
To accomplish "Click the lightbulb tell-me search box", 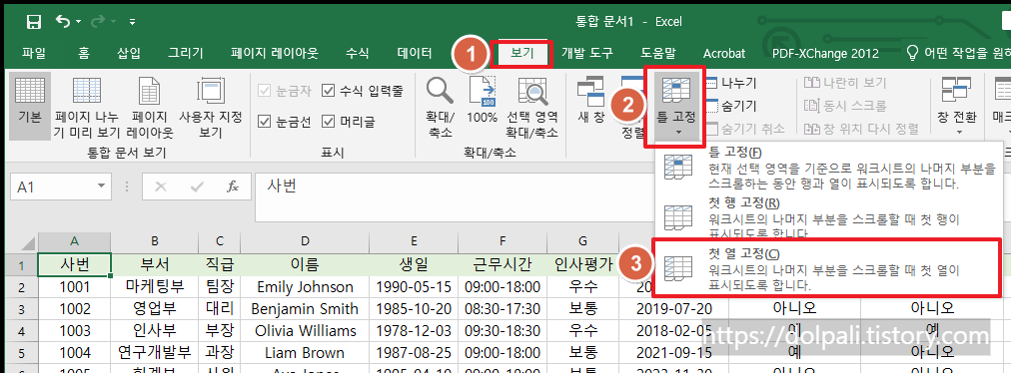I will click(958, 54).
